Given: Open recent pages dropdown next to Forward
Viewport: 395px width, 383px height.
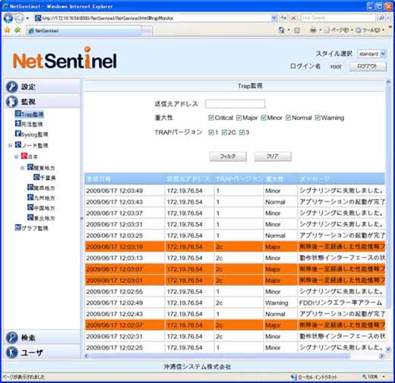Looking at the screenshot, I should tap(27, 18).
